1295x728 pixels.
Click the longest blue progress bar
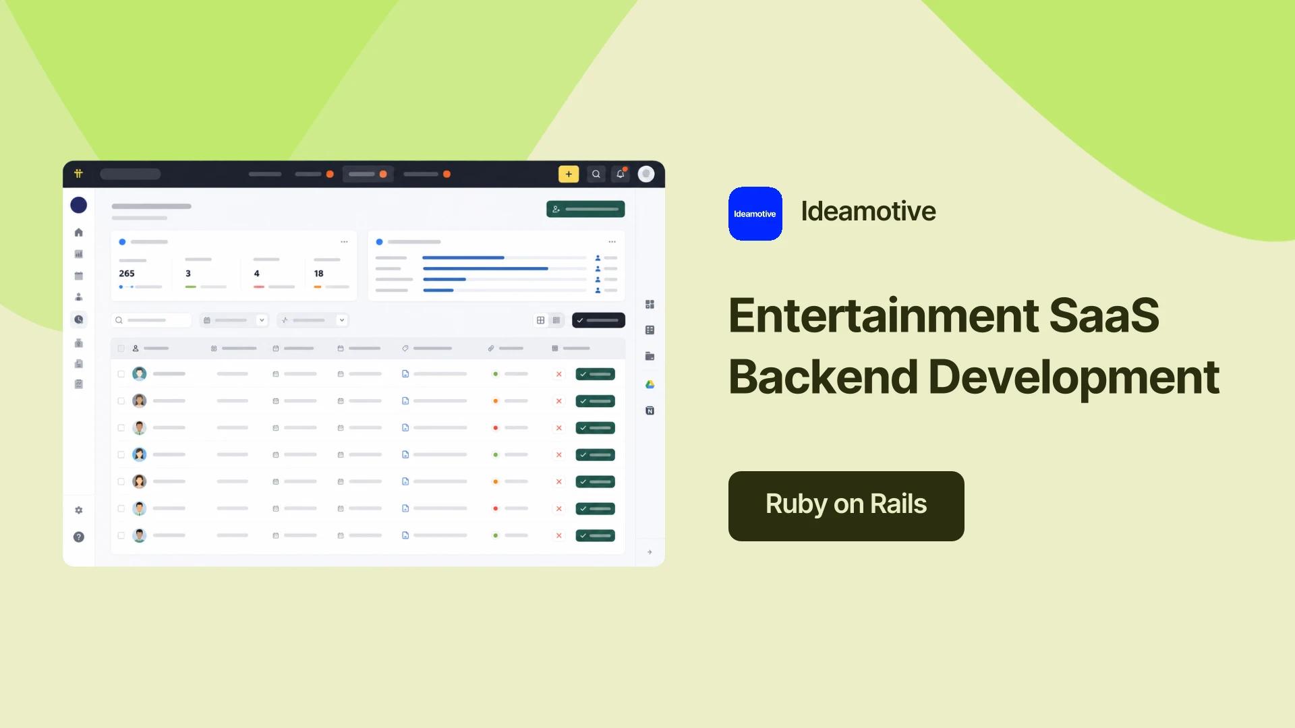(x=485, y=268)
